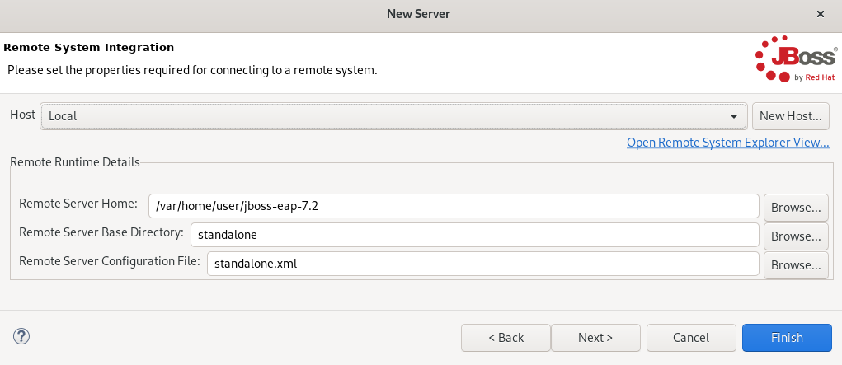Select the Remote Server Configuration File field
842x365 pixels.
(x=482, y=264)
